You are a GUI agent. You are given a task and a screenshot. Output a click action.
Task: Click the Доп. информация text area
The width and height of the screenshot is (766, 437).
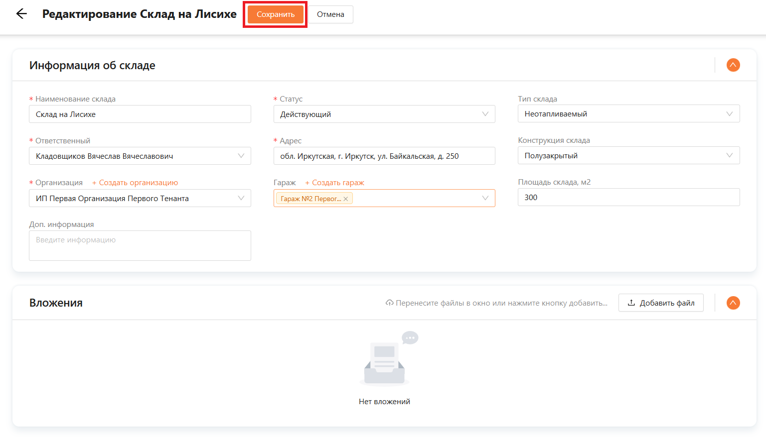(140, 245)
